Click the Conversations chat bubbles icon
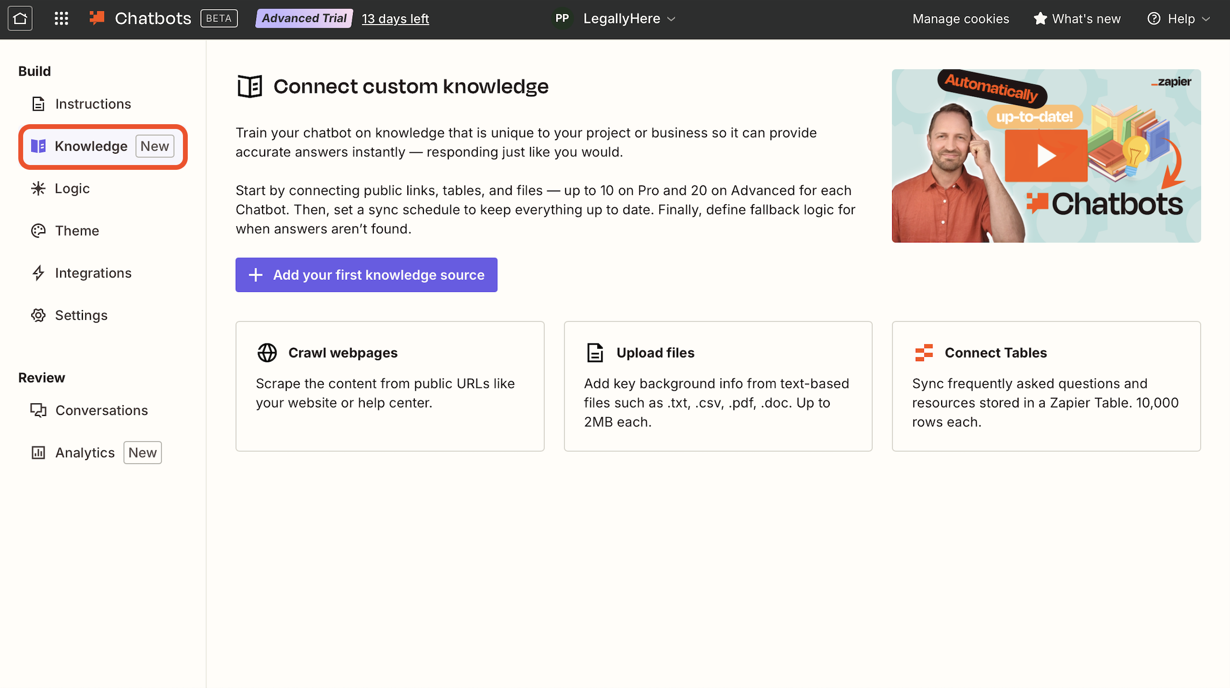Screen dimensions: 1230x688 coord(38,410)
